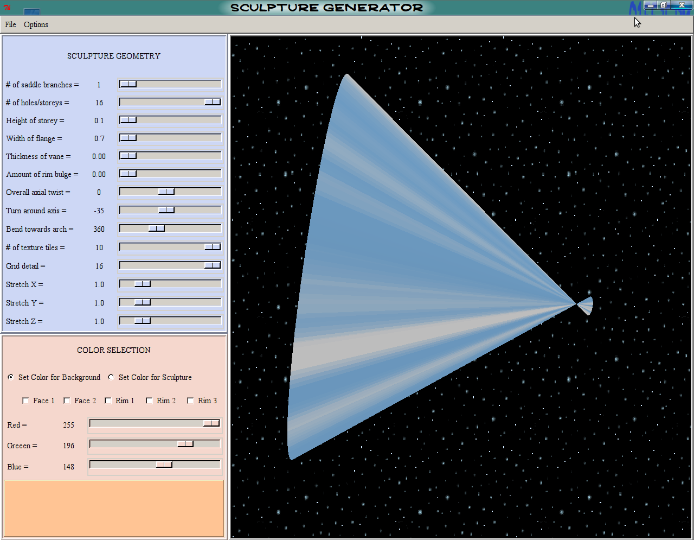694x540 pixels.
Task: Enable the Rim 2 checkbox
Action: 149,401
